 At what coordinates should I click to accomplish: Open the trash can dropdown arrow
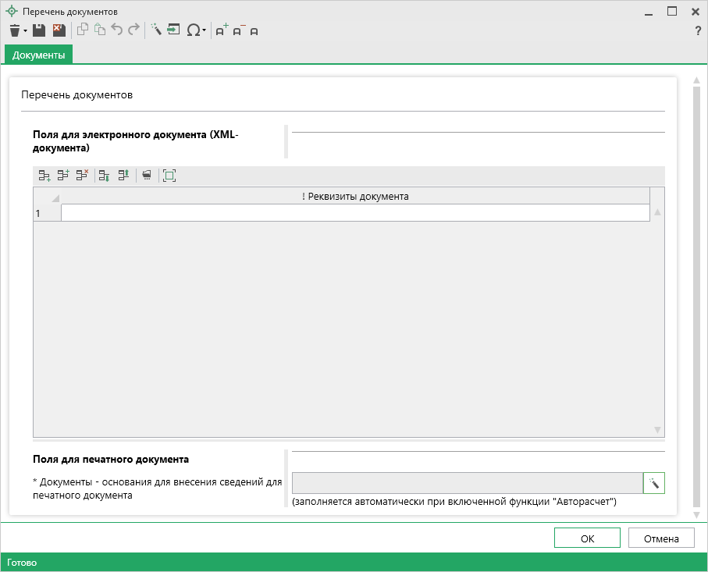click(26, 31)
